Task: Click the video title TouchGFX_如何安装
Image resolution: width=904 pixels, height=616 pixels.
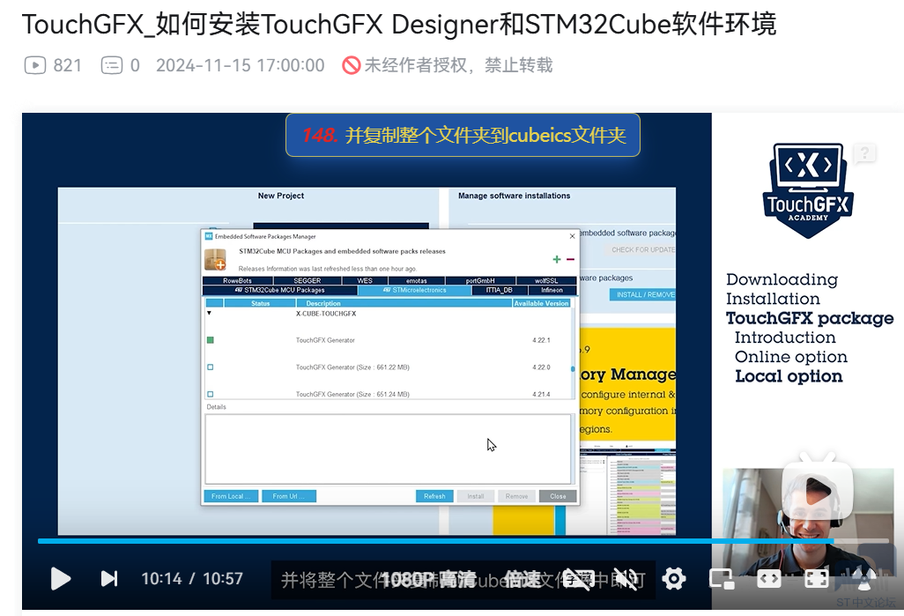Action: pos(398,24)
